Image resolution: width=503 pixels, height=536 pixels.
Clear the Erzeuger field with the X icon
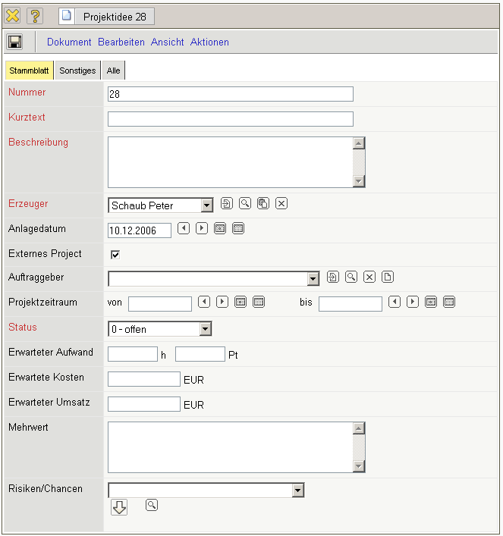tap(281, 203)
